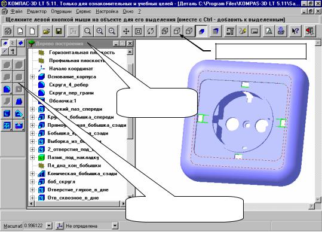The image size is (322, 232).
Task: Select Оболочка:1 feature in the tree
Action: point(63,101)
